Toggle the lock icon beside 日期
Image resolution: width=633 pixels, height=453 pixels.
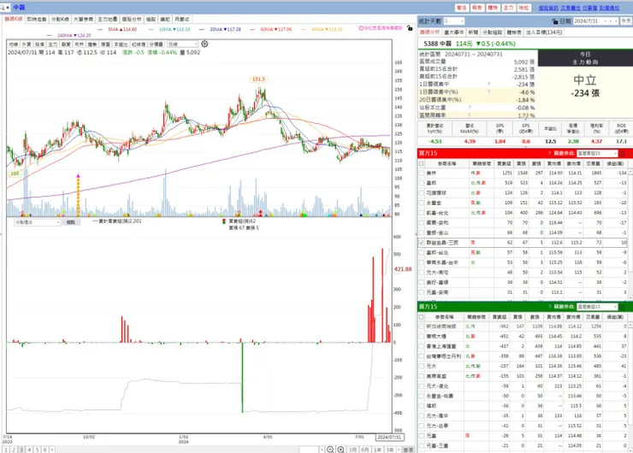pyautogui.click(x=555, y=21)
